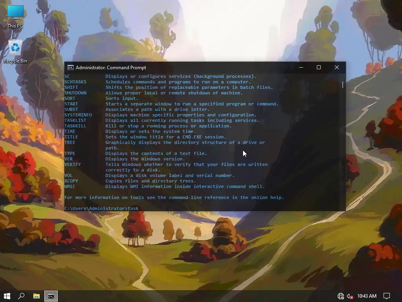This screenshot has width=402, height=302.
Task: Click the VOL command name
Action: click(x=68, y=175)
